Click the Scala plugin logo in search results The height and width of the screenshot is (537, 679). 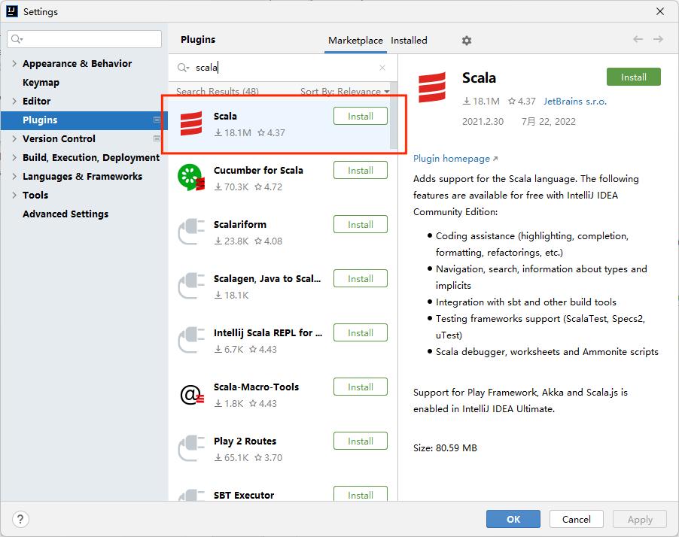(191, 124)
